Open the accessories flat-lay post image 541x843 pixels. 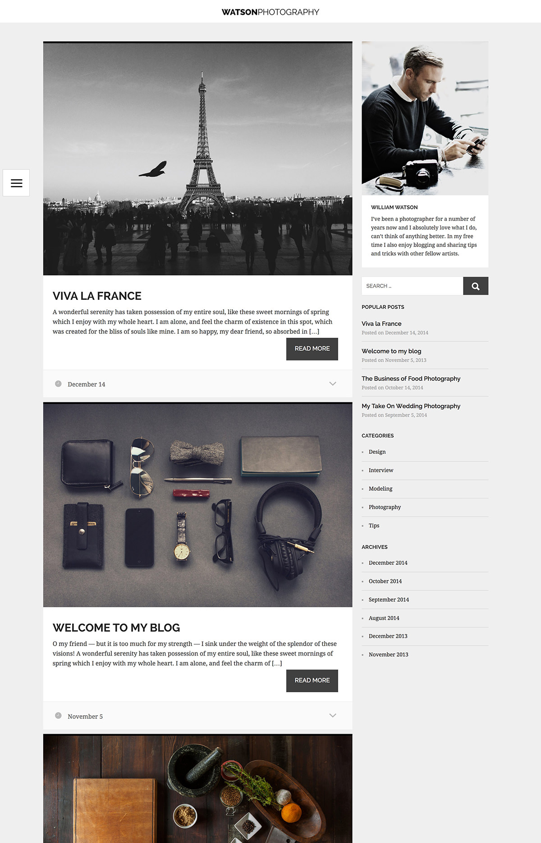tap(197, 505)
